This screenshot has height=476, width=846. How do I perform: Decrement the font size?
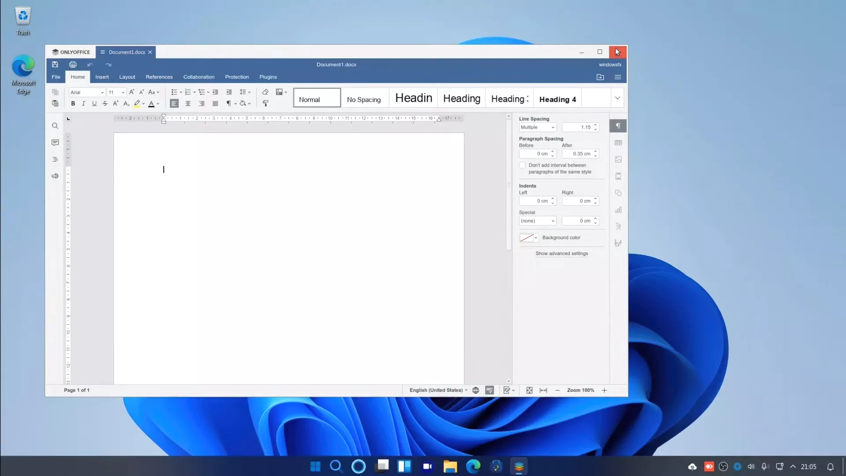[141, 92]
